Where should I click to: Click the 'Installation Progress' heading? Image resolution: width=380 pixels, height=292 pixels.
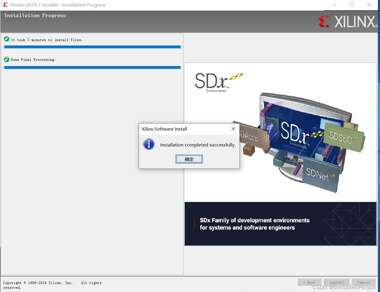click(35, 15)
